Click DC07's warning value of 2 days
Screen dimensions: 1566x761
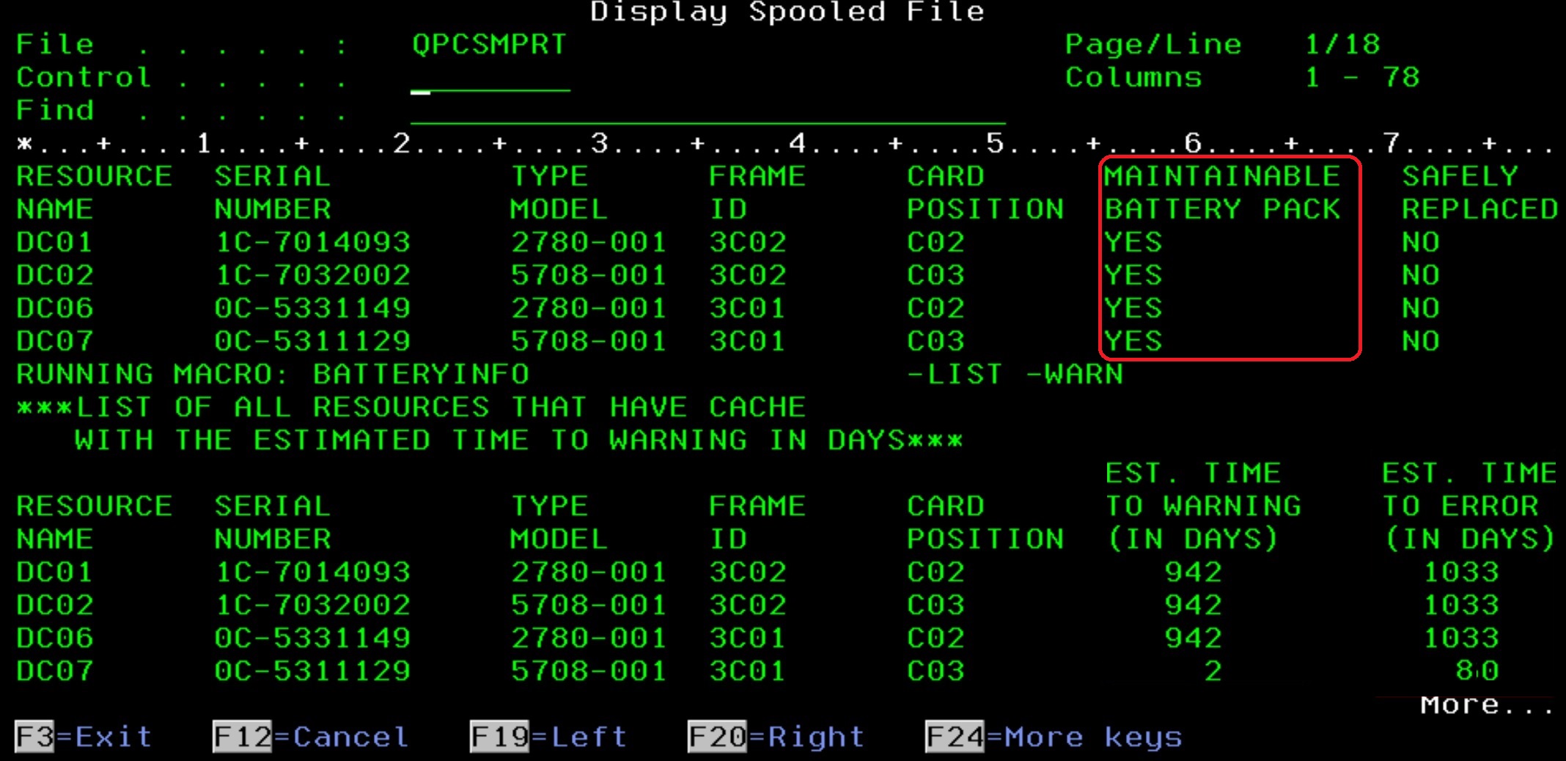(1212, 671)
